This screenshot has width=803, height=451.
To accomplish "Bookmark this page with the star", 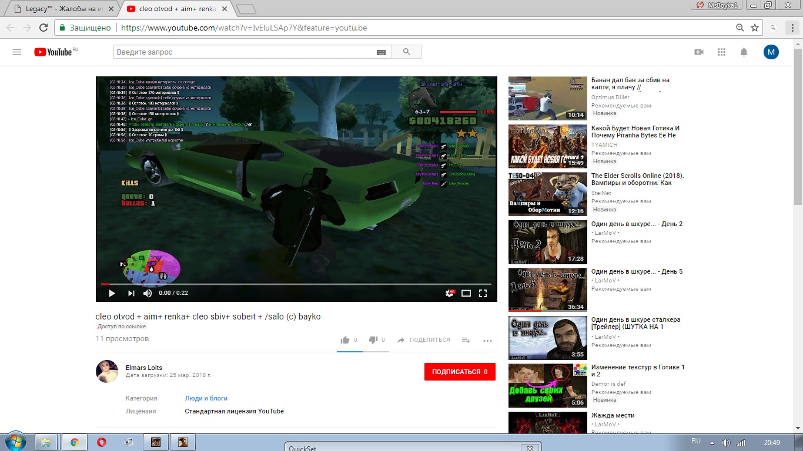I will [x=755, y=28].
